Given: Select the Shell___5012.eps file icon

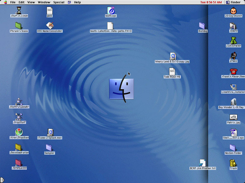Looking at the screenshot, I should 233,132.
